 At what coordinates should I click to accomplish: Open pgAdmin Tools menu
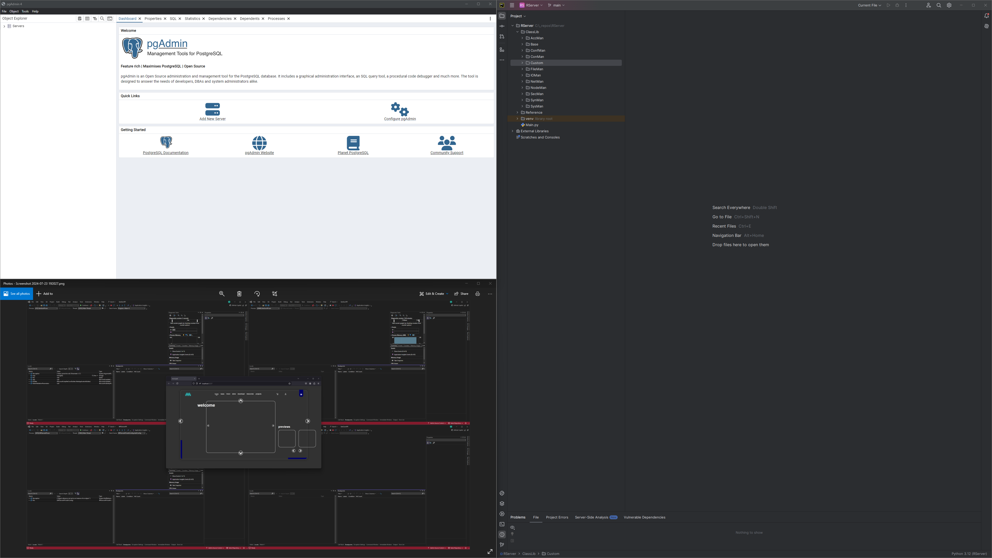tap(25, 12)
